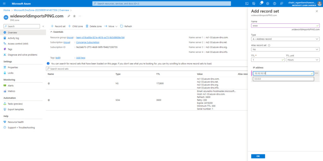Screen dimensions: 323x161
Task: Close the Add record set panel
Action: [317, 11]
